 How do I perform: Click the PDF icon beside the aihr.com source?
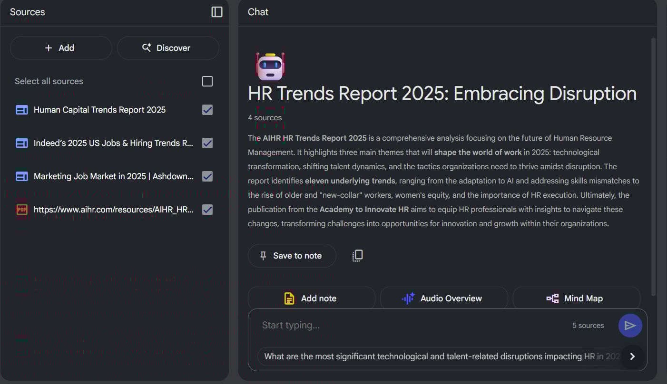coord(22,210)
